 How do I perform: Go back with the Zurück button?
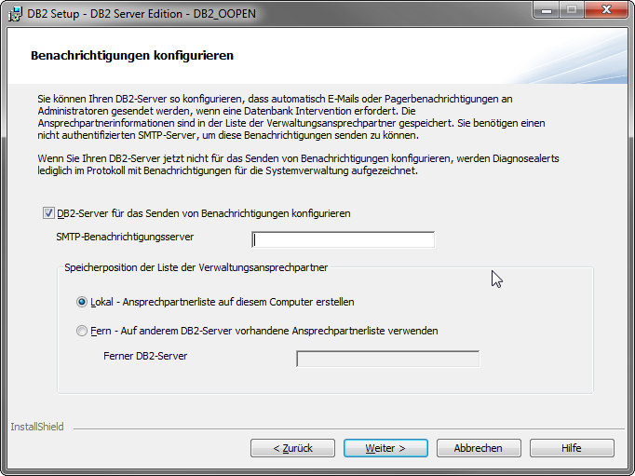coord(292,448)
